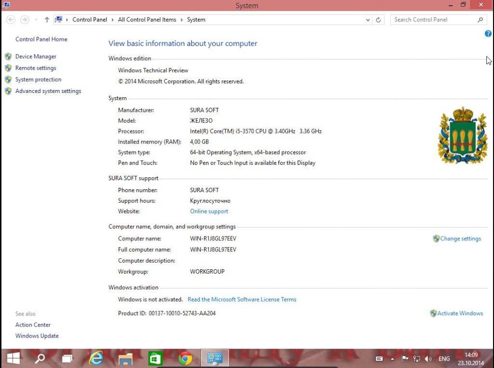Expand the chevron after Control Panel breadcrumb

113,20
